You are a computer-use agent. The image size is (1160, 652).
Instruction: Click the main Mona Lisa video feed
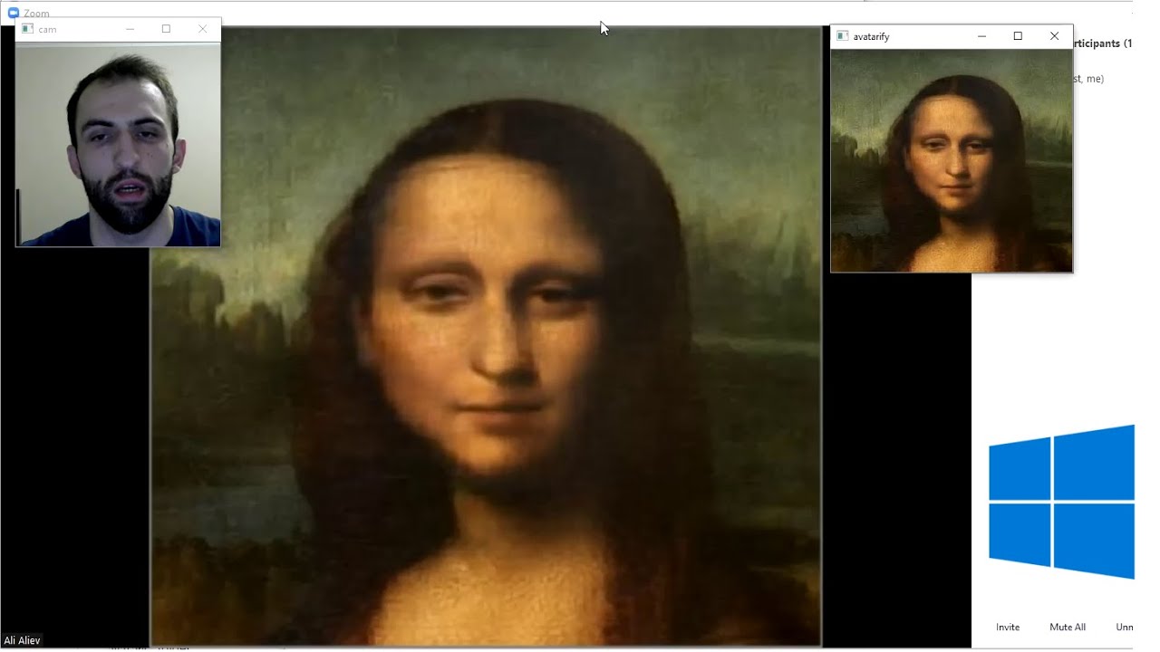coord(486,336)
